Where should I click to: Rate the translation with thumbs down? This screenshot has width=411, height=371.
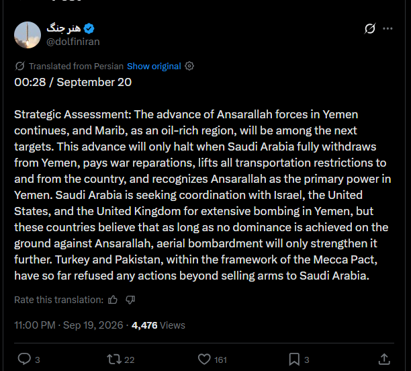[x=130, y=300]
